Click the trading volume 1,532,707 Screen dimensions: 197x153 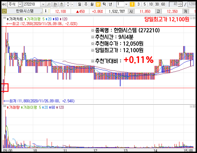click(117, 12)
